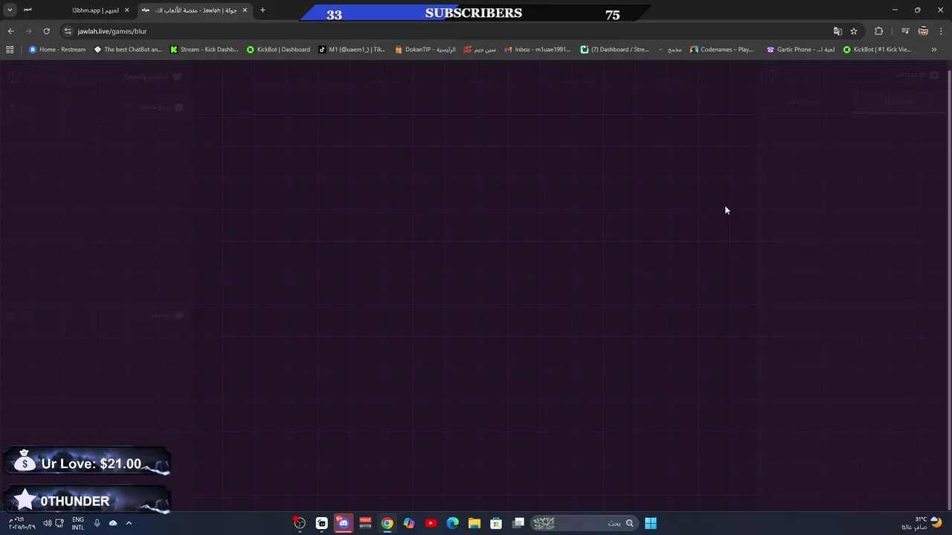Open Copilot from the taskbar
This screenshot has height=535, width=952.
pyautogui.click(x=409, y=523)
